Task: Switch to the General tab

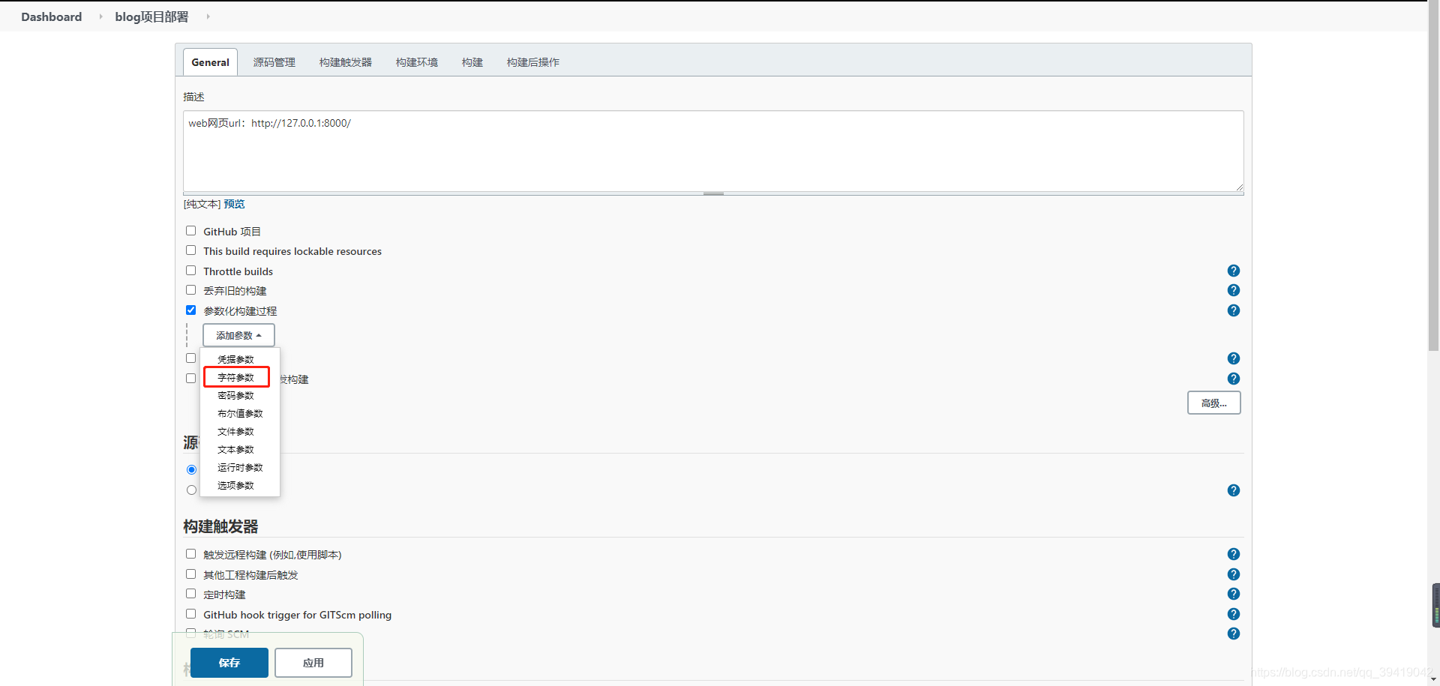Action: click(x=210, y=62)
